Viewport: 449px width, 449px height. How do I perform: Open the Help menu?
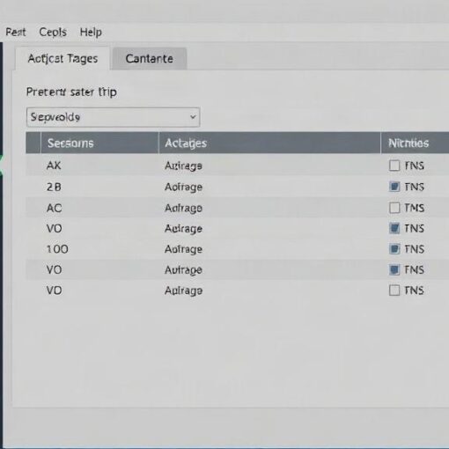(x=91, y=32)
